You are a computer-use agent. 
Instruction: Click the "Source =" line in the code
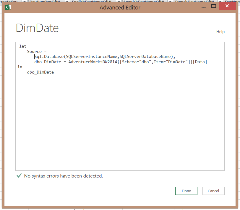point(37,51)
